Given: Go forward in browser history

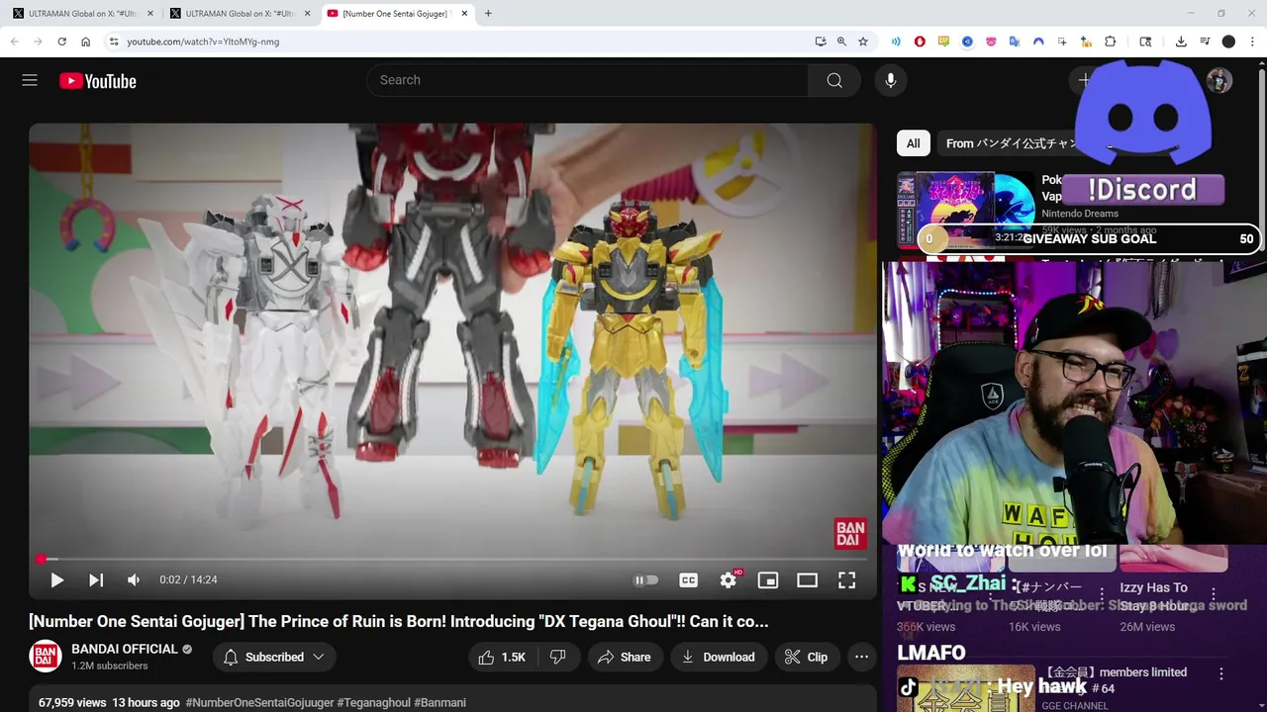Looking at the screenshot, I should 38,42.
